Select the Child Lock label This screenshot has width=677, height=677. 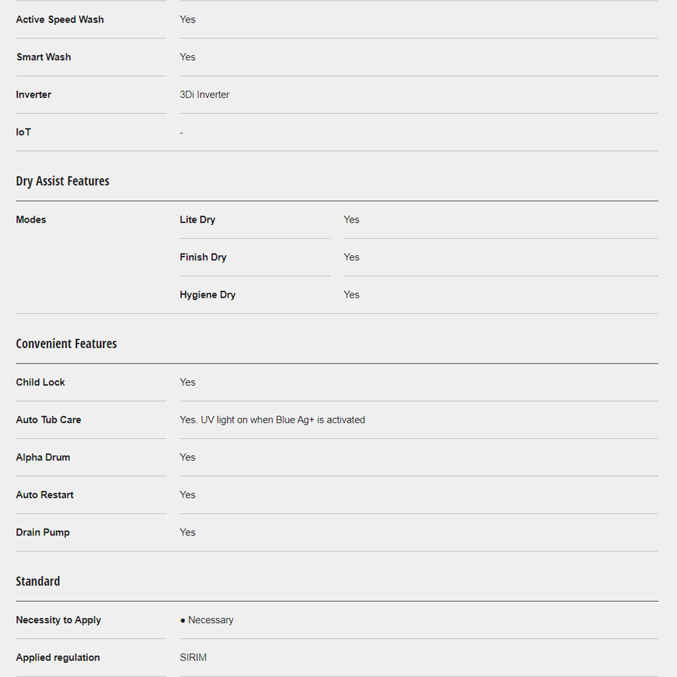[41, 382]
